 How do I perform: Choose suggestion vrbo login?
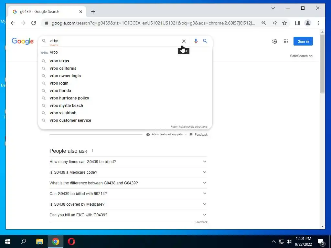click(x=125, y=83)
